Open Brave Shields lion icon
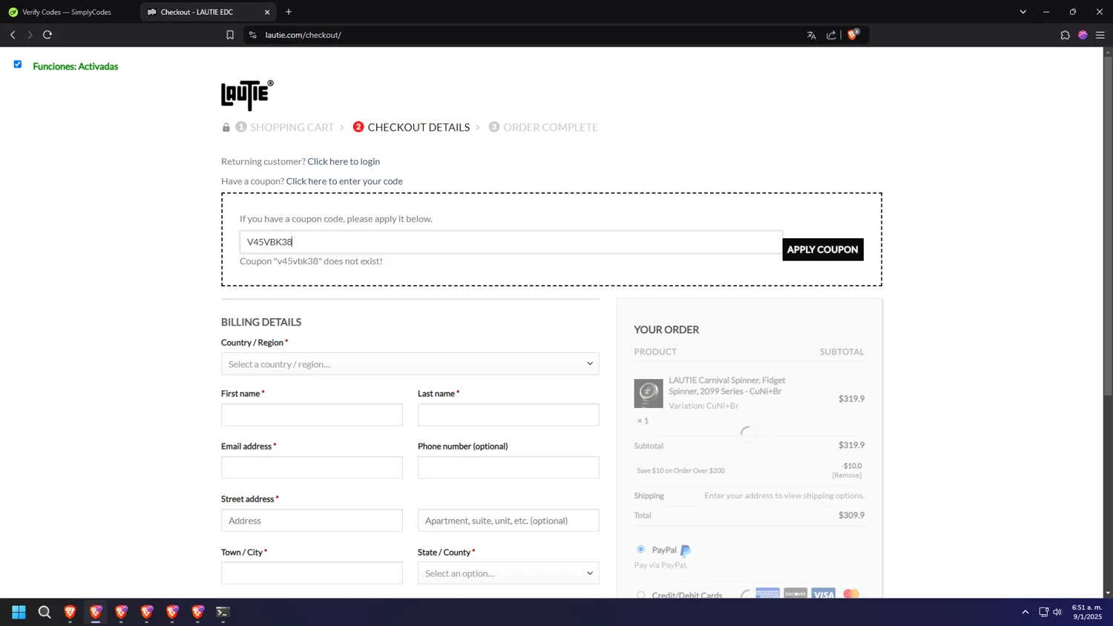This screenshot has width=1113, height=626. pyautogui.click(x=853, y=34)
